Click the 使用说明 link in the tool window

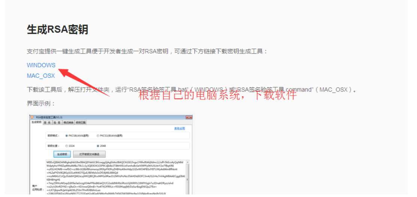coord(179,128)
